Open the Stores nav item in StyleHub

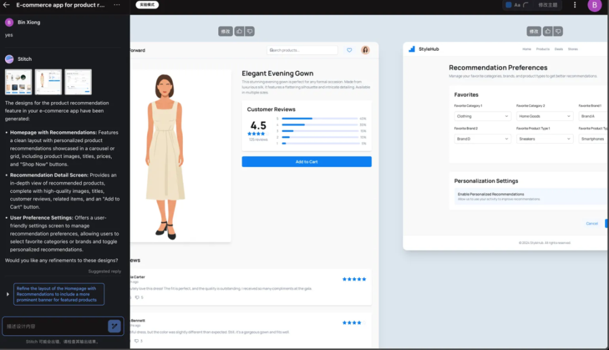[x=573, y=49]
